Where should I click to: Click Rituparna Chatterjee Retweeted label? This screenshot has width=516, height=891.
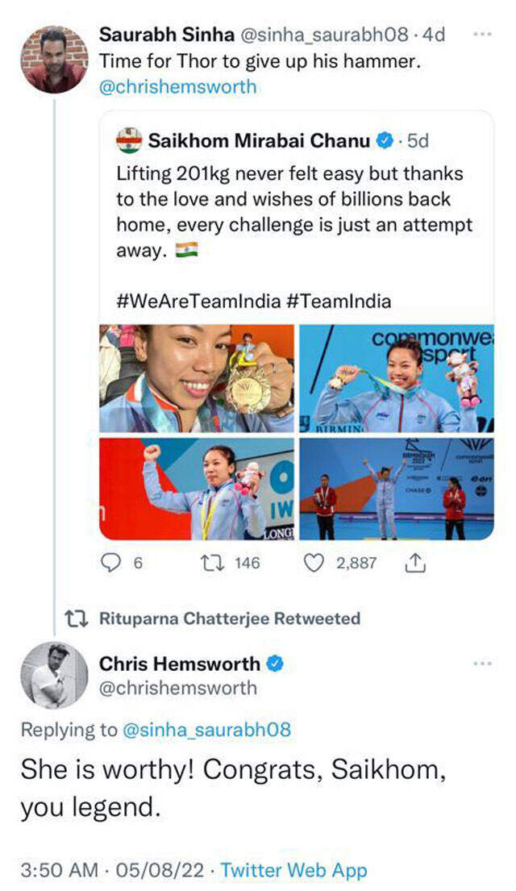(230, 618)
